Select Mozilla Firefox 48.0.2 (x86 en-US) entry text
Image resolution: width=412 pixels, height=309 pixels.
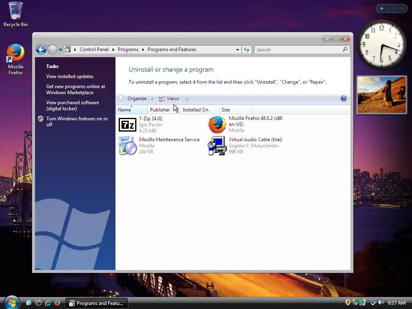coord(255,121)
